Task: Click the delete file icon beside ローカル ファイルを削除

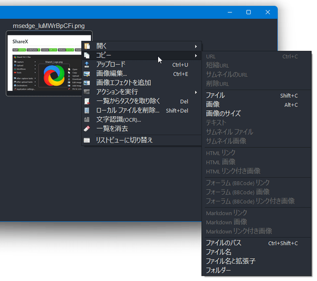Action: [x=87, y=110]
